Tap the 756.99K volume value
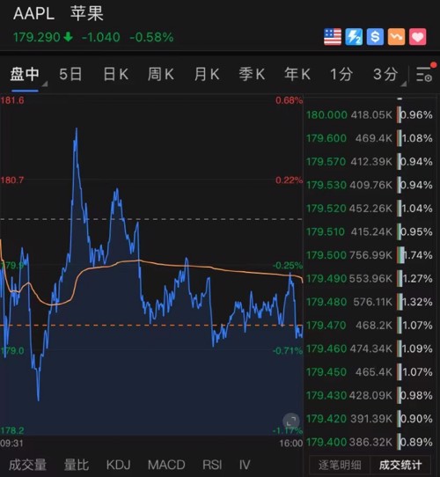The height and width of the screenshot is (477, 440). 371,255
